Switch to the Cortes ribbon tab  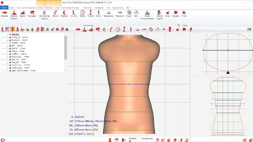click(57, 8)
